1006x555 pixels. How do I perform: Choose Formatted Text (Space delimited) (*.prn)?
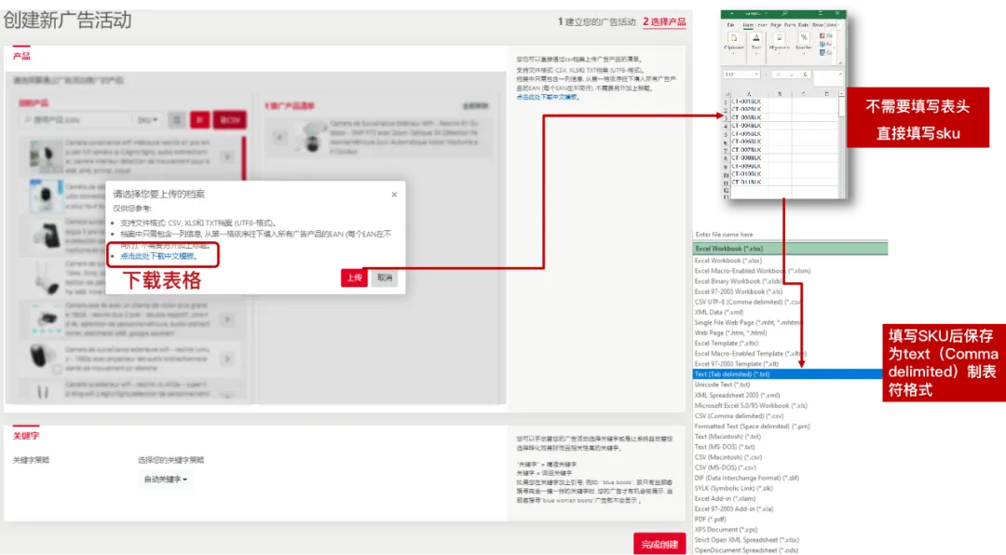click(x=752, y=426)
